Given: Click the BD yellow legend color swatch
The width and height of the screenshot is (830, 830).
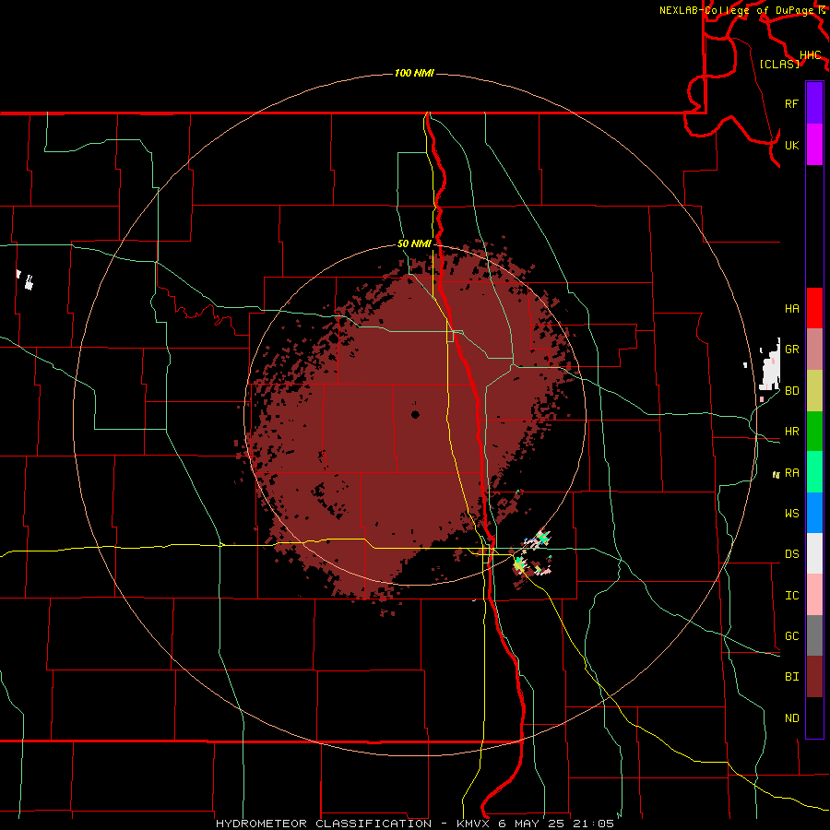Looking at the screenshot, I should click(x=814, y=391).
